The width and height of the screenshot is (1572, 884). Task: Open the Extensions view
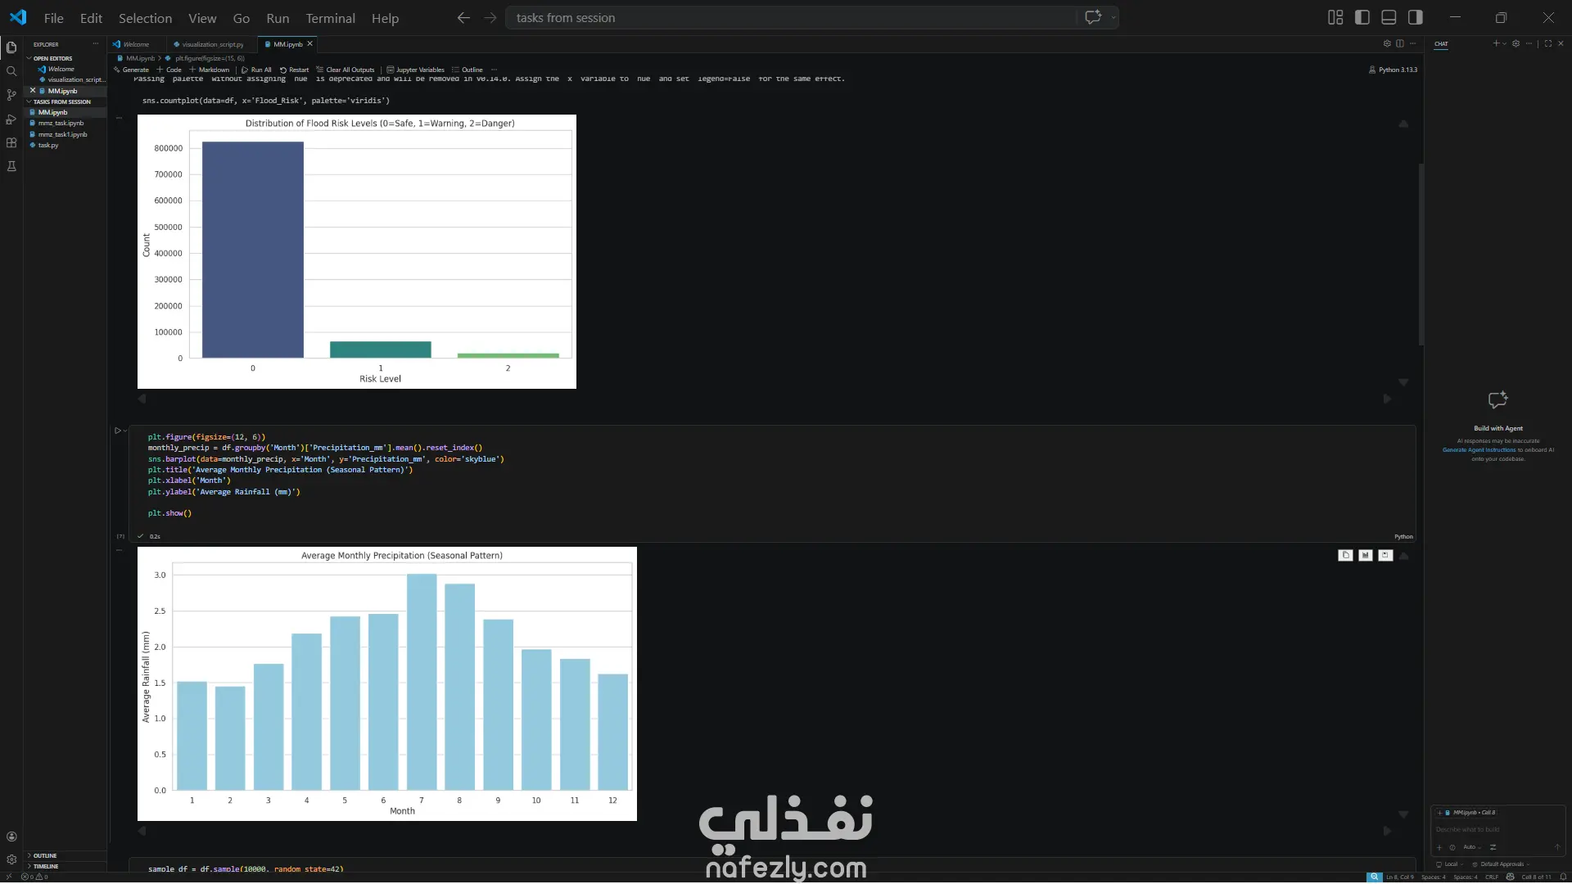click(11, 142)
